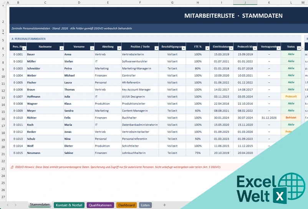Click the Vorname cell Sandra
The image size is (308, 209).
click(79, 111)
